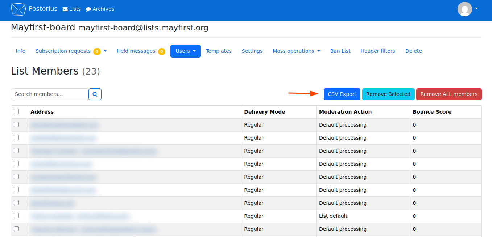This screenshot has height=237, width=492.
Task: Switch to the Templates tab
Action: 219,51
